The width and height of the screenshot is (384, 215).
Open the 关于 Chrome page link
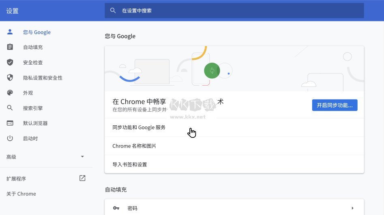coord(21,194)
